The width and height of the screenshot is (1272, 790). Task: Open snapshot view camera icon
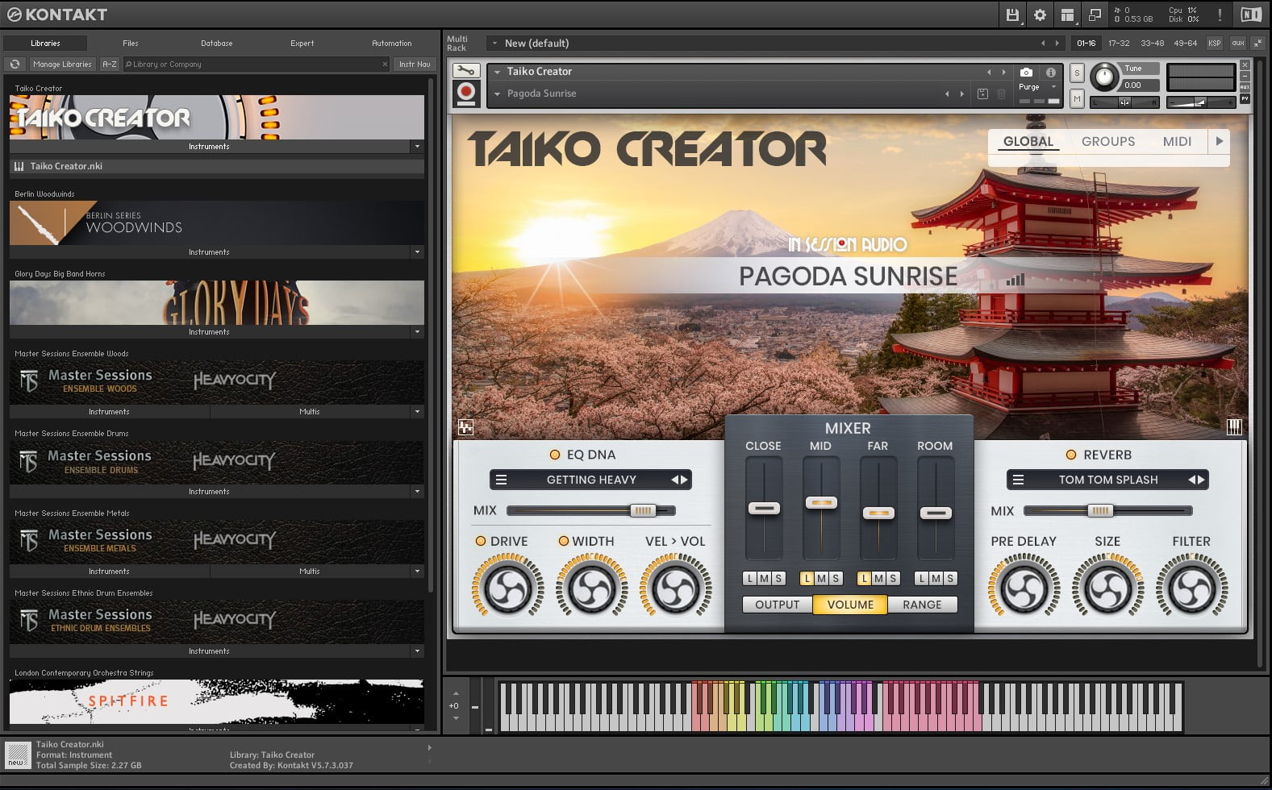click(1026, 72)
